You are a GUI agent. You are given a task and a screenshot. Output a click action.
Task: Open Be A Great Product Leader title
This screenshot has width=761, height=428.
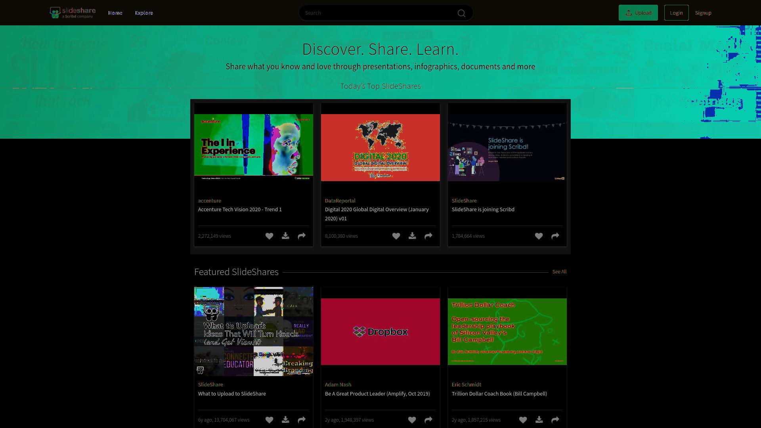click(x=377, y=394)
